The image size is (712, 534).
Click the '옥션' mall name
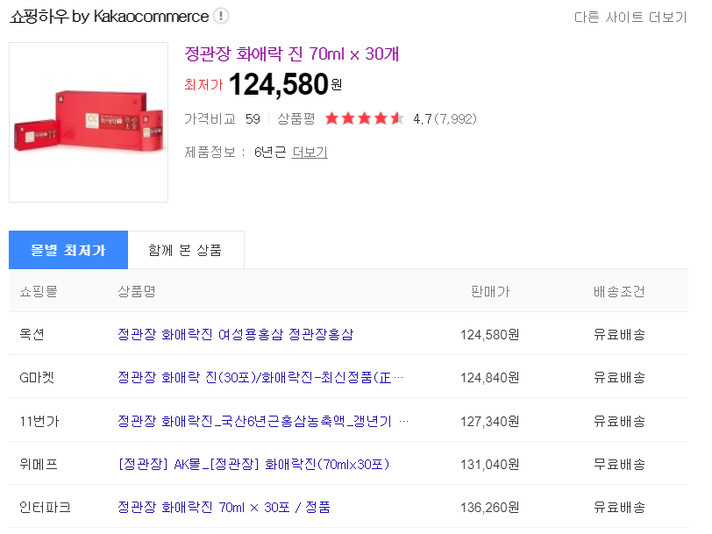pos(32,334)
